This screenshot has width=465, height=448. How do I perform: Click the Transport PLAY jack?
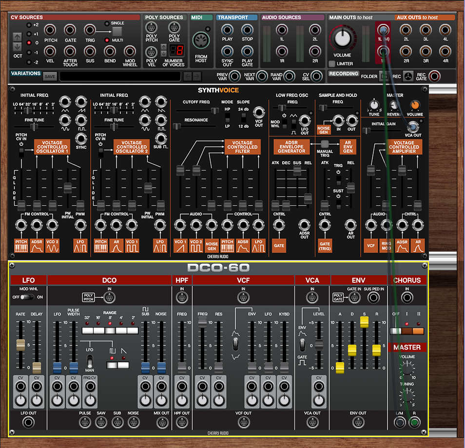tap(227, 30)
